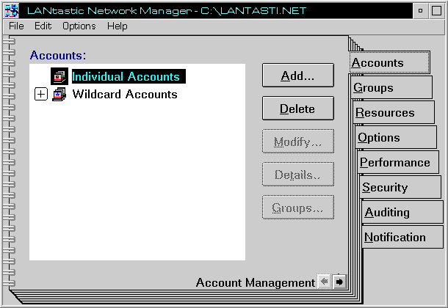Go to next page with right arrow

[x=339, y=282]
